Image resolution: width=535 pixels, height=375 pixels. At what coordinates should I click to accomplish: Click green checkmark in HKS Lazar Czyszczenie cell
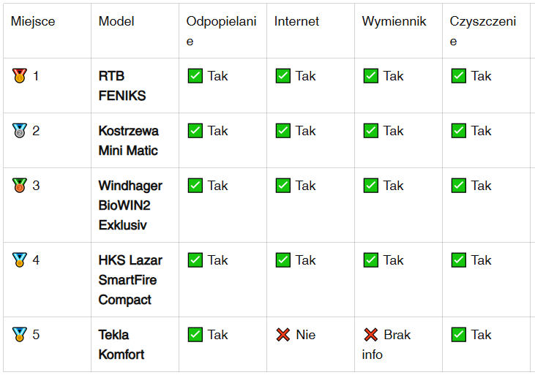(x=458, y=260)
